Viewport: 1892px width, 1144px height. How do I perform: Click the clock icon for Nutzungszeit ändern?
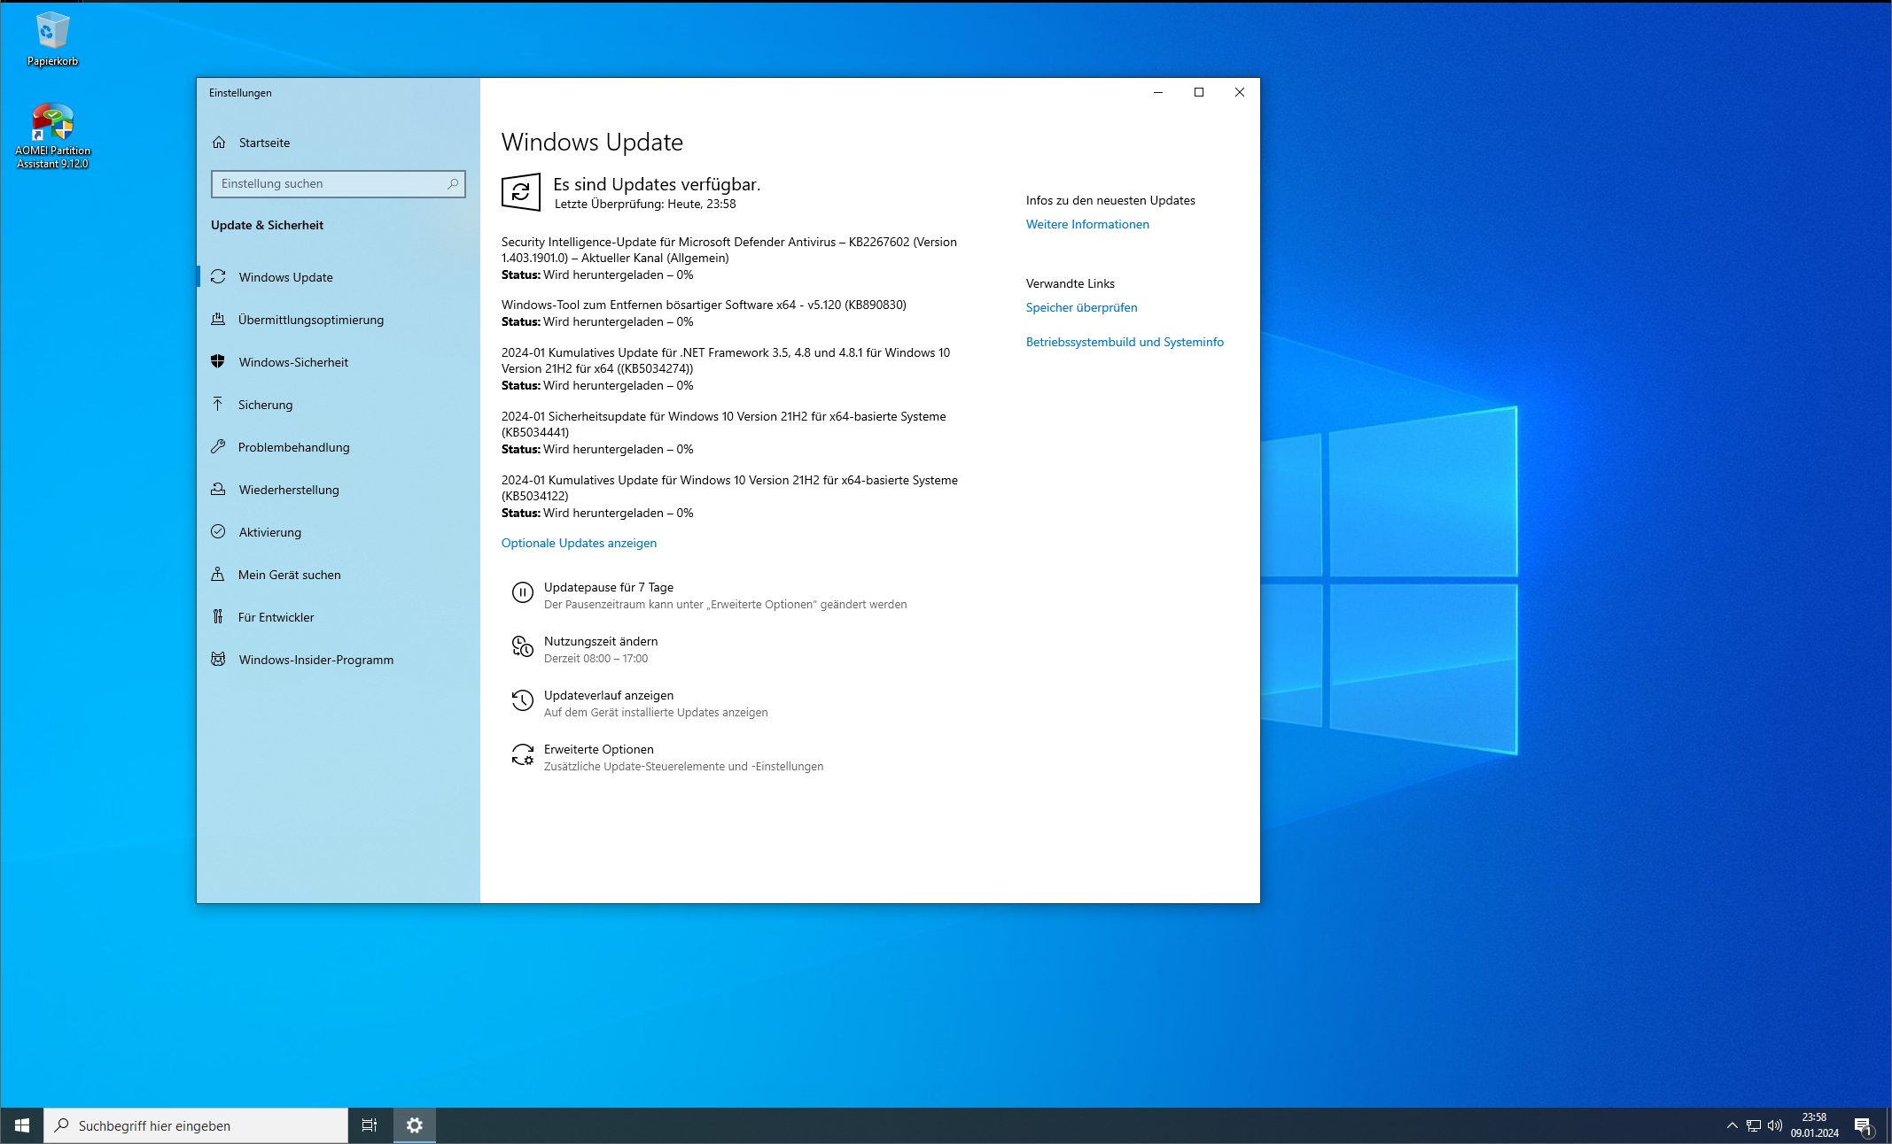tap(523, 647)
